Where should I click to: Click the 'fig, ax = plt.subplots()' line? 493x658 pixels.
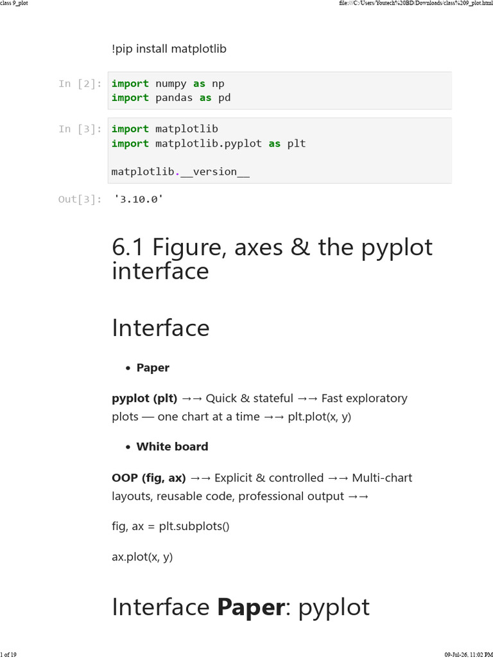pos(171,526)
